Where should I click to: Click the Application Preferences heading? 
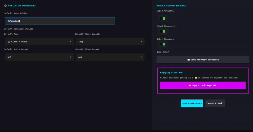pyautogui.click(x=22, y=6)
